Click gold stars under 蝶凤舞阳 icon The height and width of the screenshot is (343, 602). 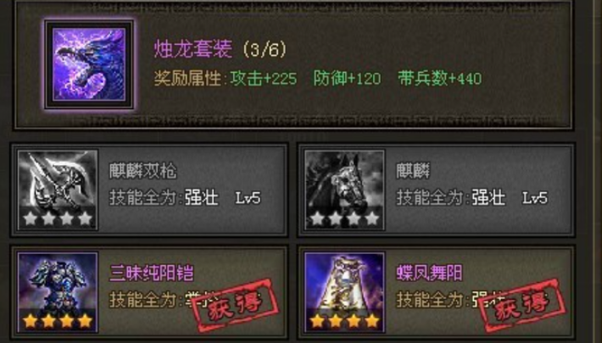coord(344,321)
